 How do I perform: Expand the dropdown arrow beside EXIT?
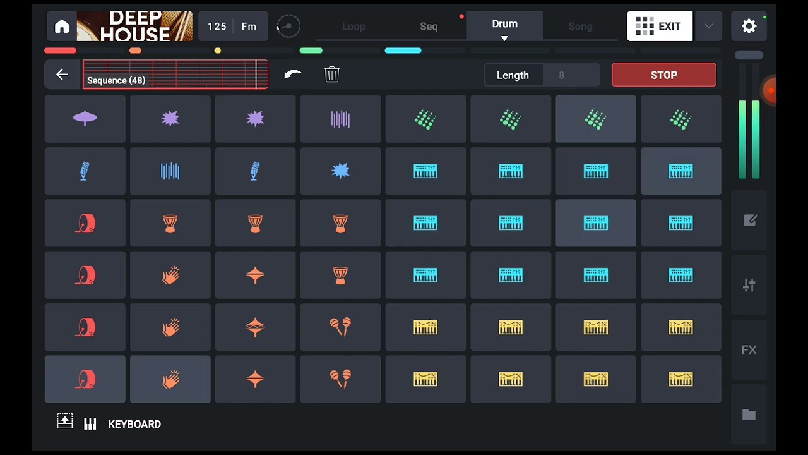click(708, 27)
